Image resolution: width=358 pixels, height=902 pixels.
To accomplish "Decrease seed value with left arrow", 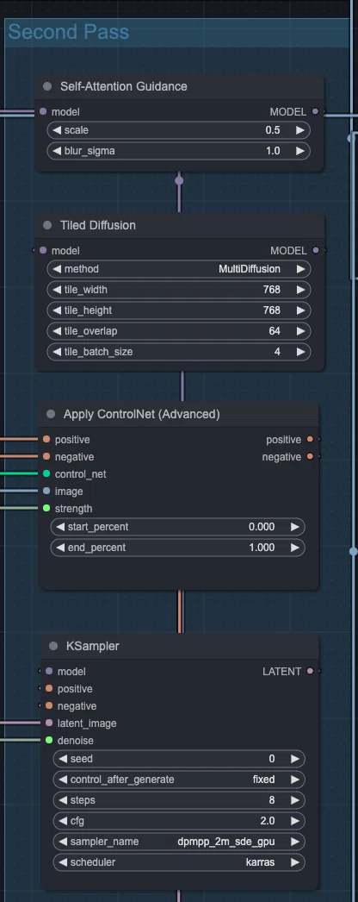I will pyautogui.click(x=63, y=760).
